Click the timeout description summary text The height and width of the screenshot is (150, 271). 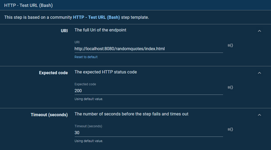[x=131, y=114]
